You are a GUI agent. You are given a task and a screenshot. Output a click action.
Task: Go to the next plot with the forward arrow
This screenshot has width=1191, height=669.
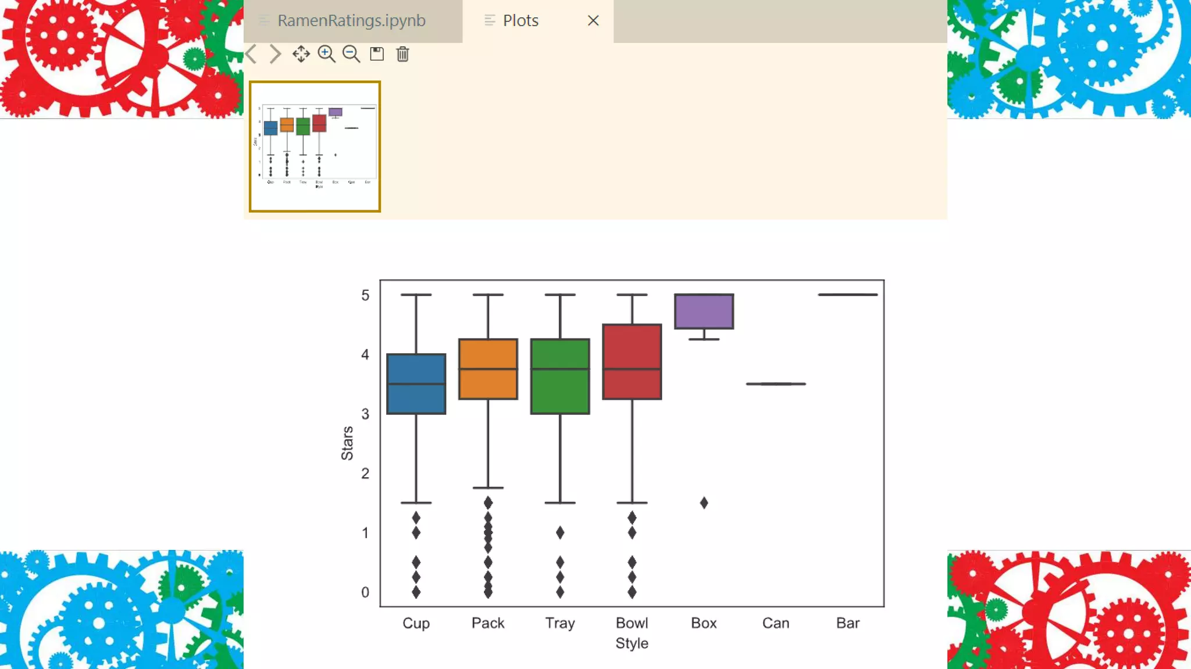click(x=275, y=54)
